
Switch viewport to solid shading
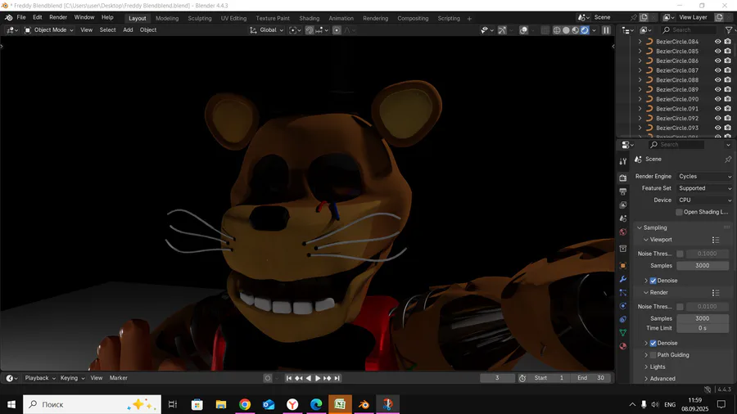[566, 30]
